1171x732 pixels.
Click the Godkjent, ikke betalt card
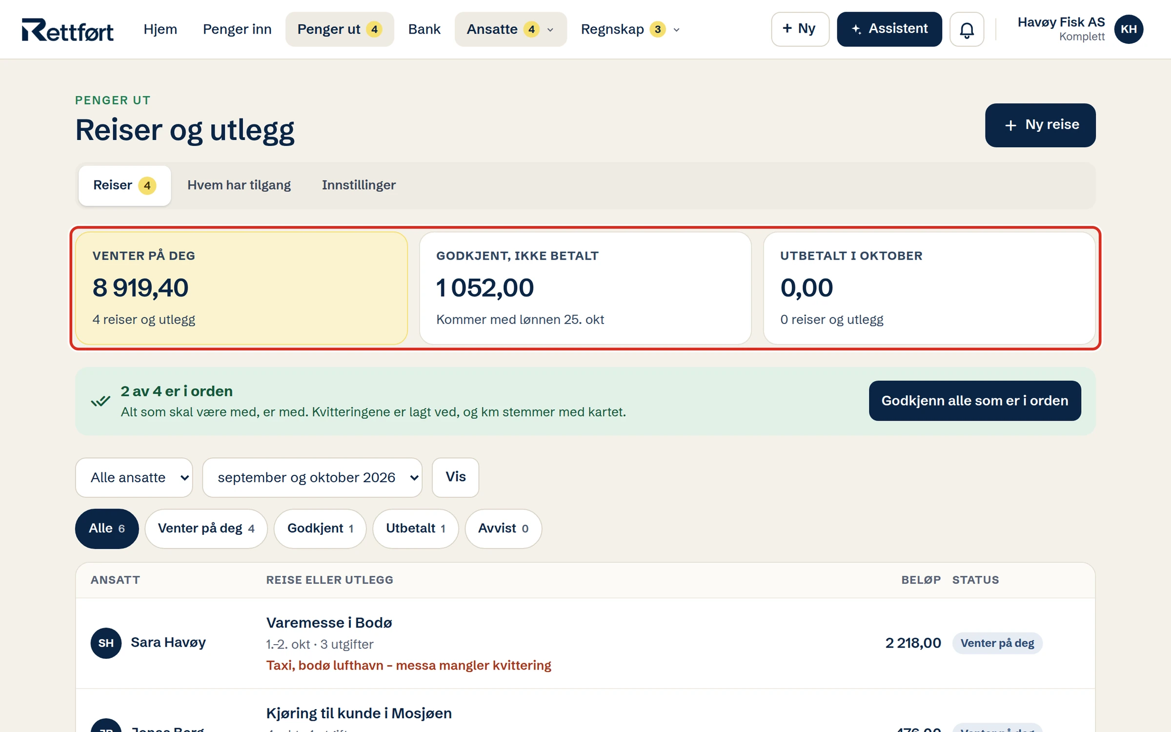(x=585, y=288)
